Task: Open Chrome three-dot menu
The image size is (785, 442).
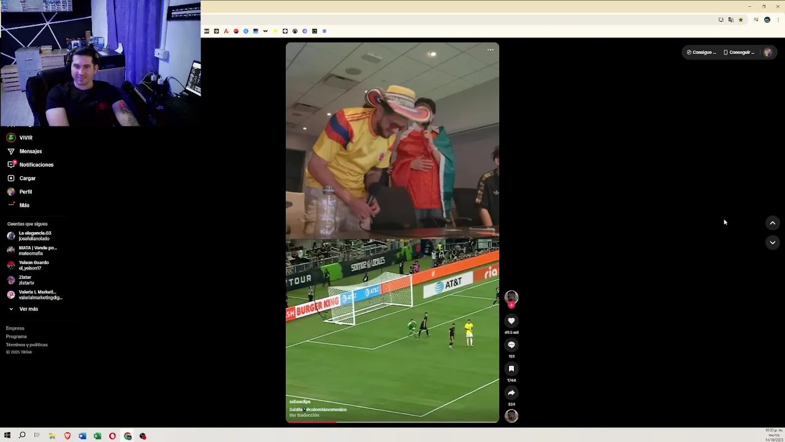Action: click(778, 20)
